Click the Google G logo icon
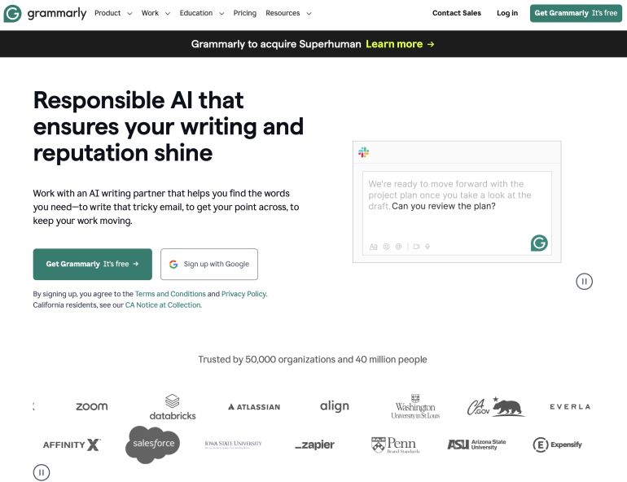 (x=173, y=264)
